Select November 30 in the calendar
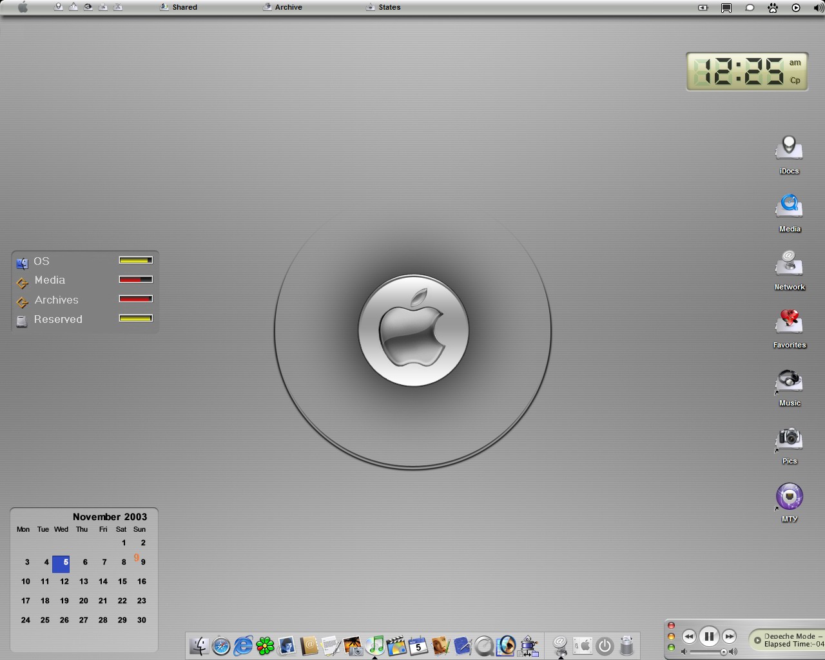Screen dimensions: 825x660 point(142,620)
